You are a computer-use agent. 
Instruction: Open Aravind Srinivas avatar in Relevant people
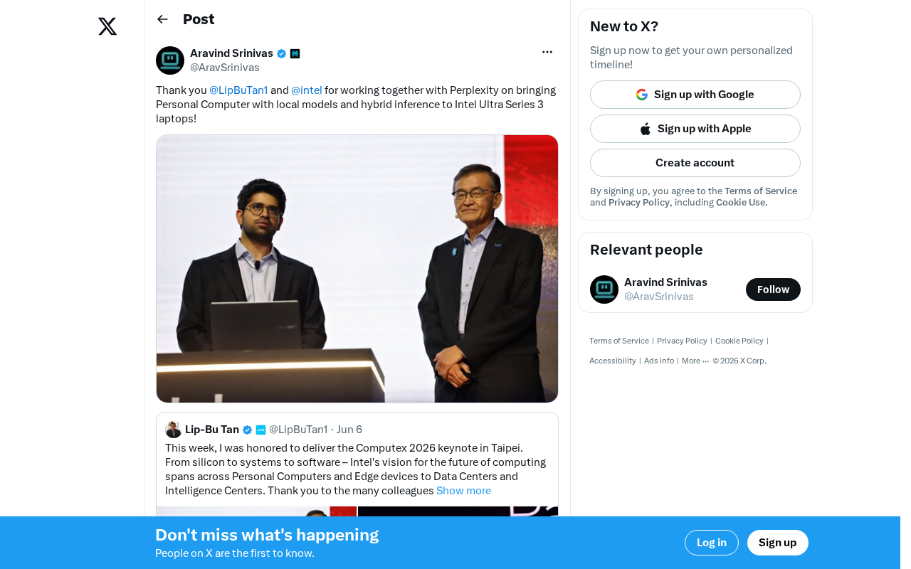(x=604, y=289)
